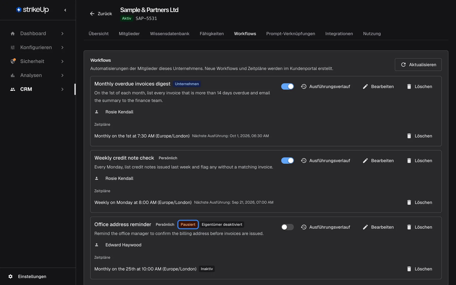
Task: Click person icon beside Rosie Kendall in Weekly credit note check
Action: pos(97,178)
